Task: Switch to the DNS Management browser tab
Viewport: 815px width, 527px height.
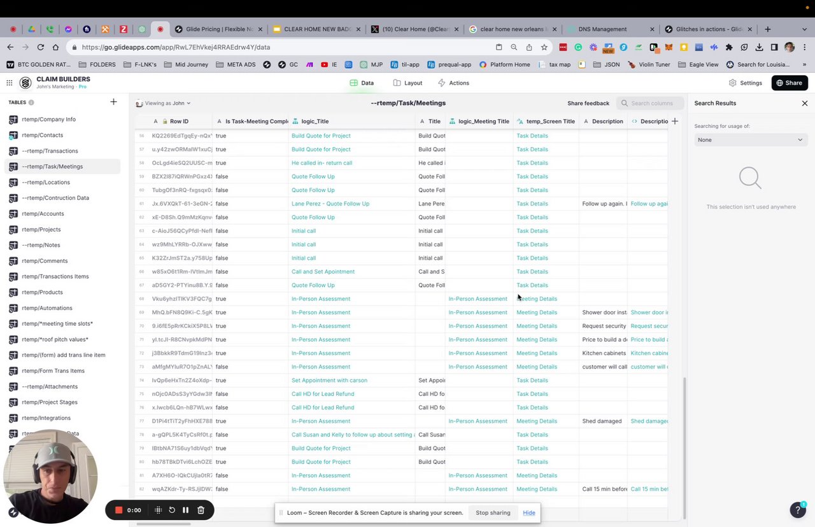Action: [x=609, y=29]
